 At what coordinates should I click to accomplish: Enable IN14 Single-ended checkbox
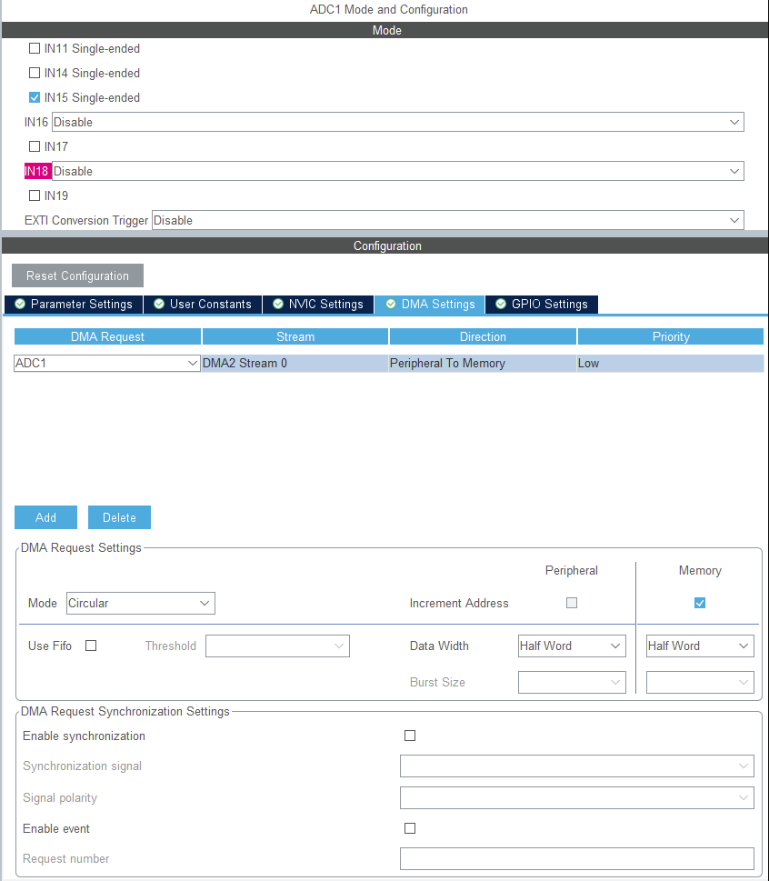(35, 73)
